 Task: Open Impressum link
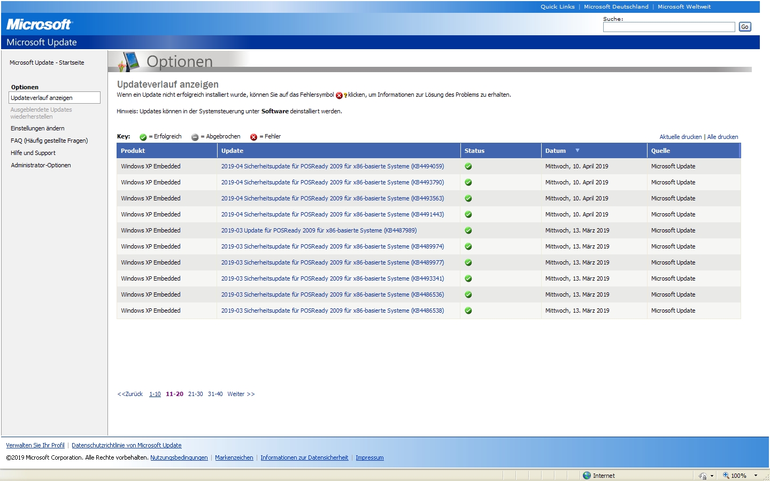click(x=369, y=457)
